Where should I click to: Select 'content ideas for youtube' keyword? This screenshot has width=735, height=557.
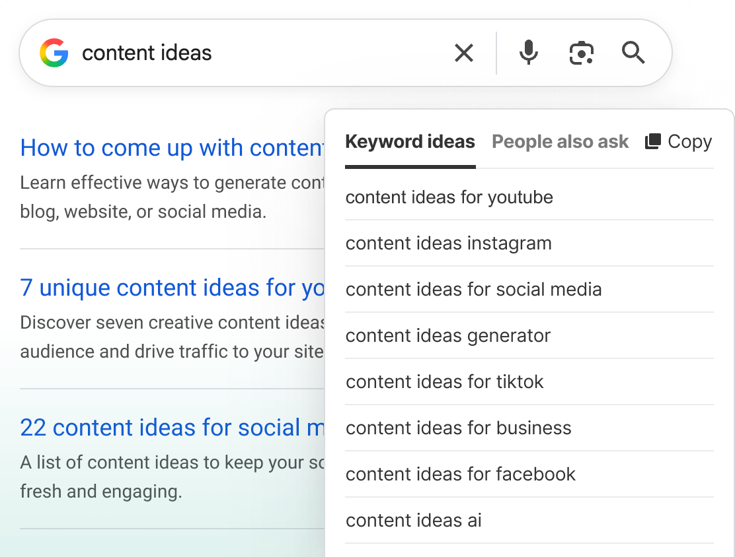pyautogui.click(x=449, y=197)
